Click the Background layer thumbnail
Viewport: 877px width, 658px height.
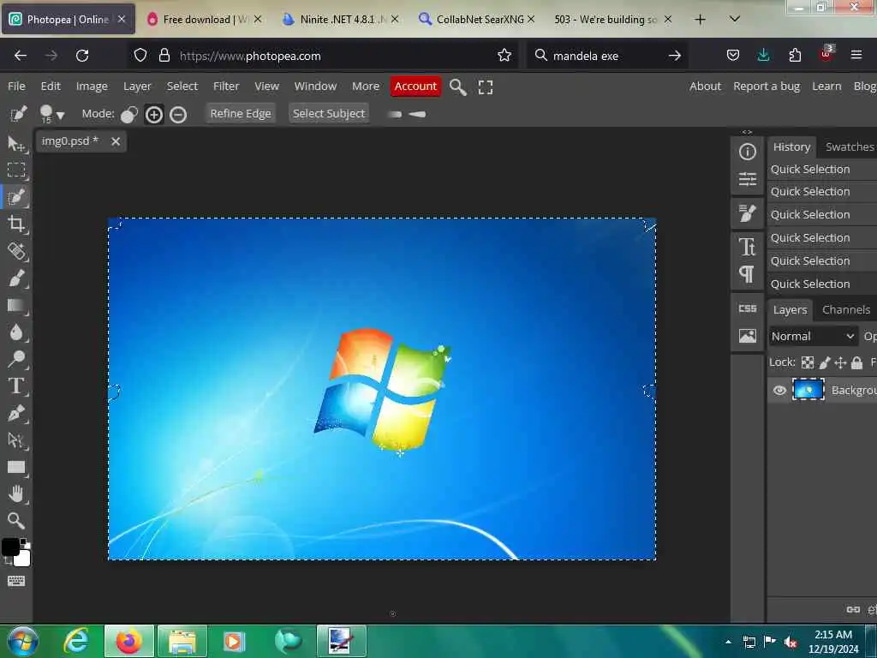(x=808, y=390)
